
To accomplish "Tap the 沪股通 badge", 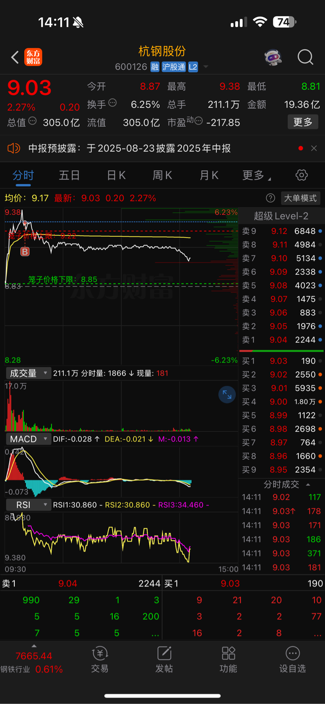I will click(x=174, y=67).
